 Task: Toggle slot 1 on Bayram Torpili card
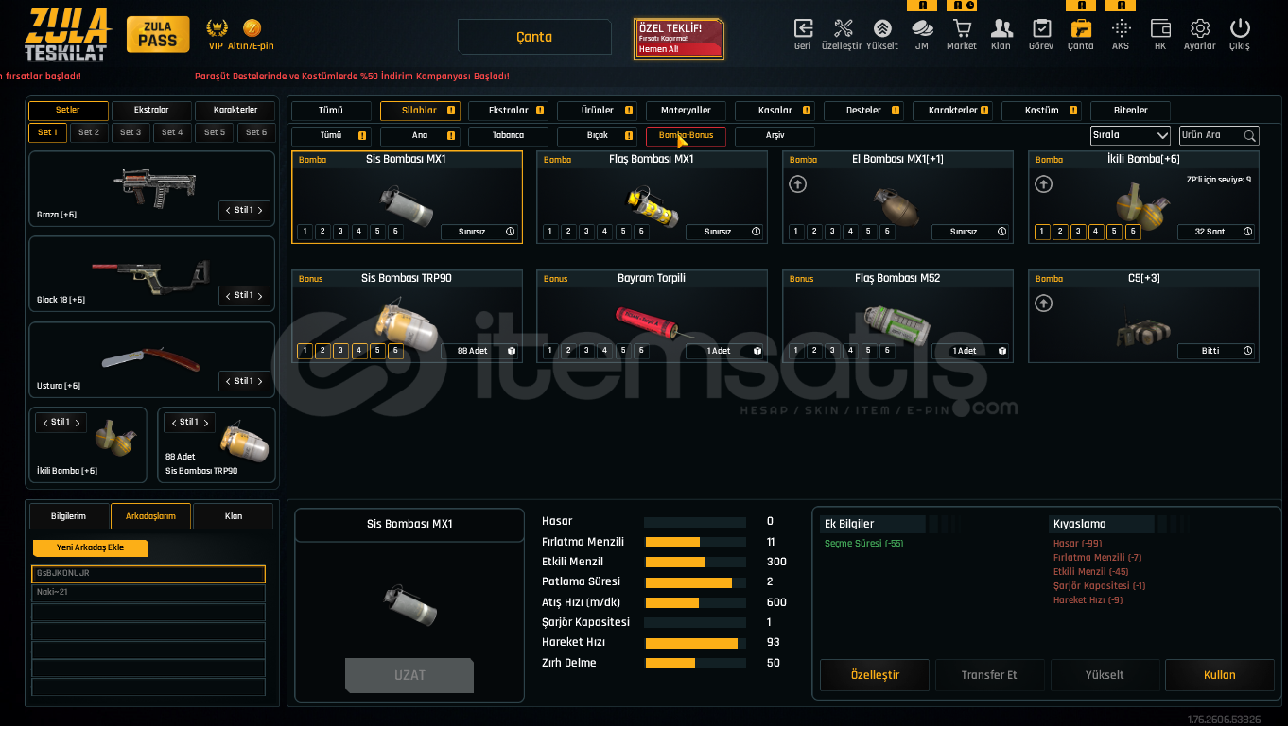coord(550,351)
